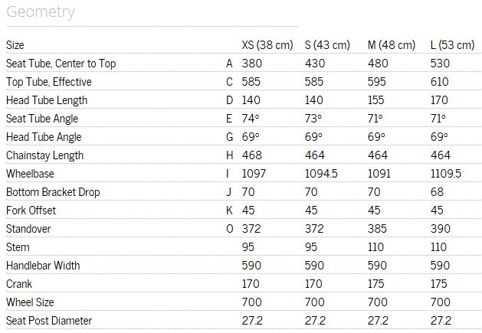Image resolution: width=482 pixels, height=333 pixels.
Task: Click the 68 bottom bracket drop value
Action: (x=438, y=192)
